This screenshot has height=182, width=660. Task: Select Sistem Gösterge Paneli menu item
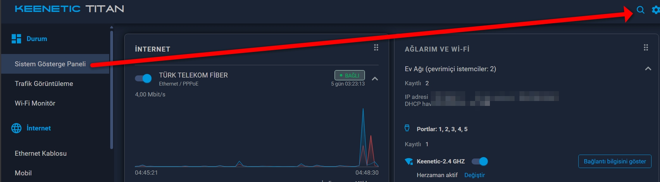pos(55,64)
